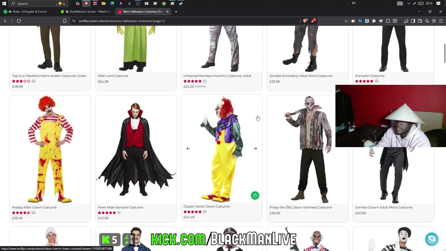The width and height of the screenshot is (446, 251).
Task: Open the browser Extensions puzzle icon
Action: point(388,21)
